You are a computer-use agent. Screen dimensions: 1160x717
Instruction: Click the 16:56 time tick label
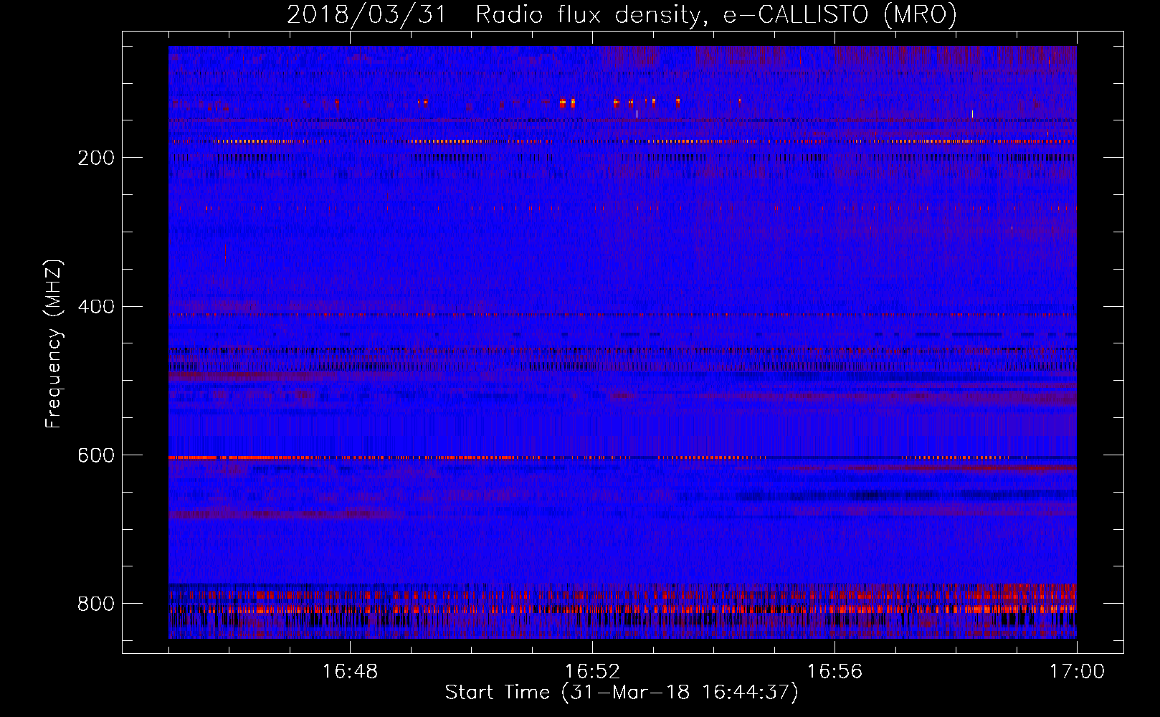pyautogui.click(x=835, y=672)
